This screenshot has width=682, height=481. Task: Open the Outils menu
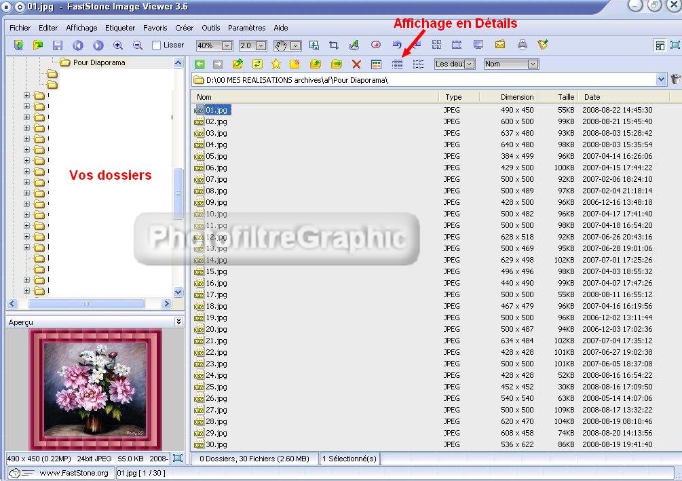click(x=210, y=28)
